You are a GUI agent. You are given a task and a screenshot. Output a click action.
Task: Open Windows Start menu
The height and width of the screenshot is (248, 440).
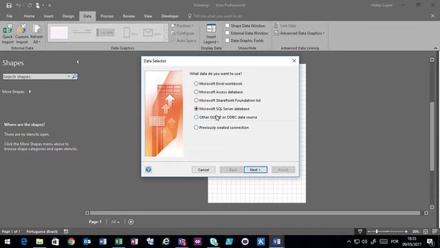click(8, 242)
